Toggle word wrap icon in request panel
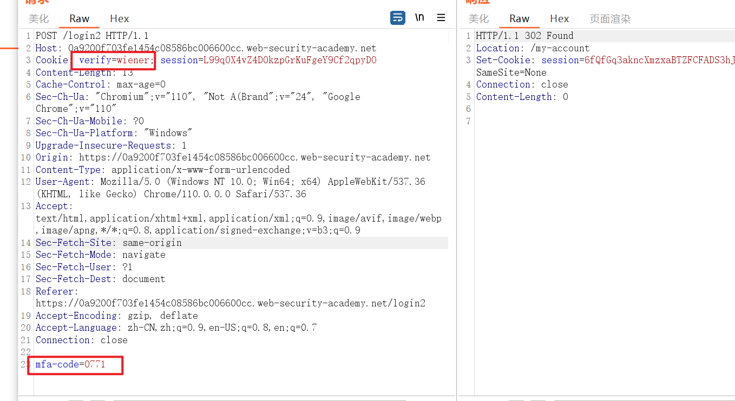Image resolution: width=735 pixels, height=401 pixels. [x=398, y=18]
